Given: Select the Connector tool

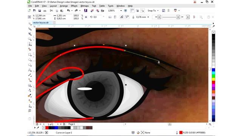Looking at the screenshot, I should (x=29, y=80).
